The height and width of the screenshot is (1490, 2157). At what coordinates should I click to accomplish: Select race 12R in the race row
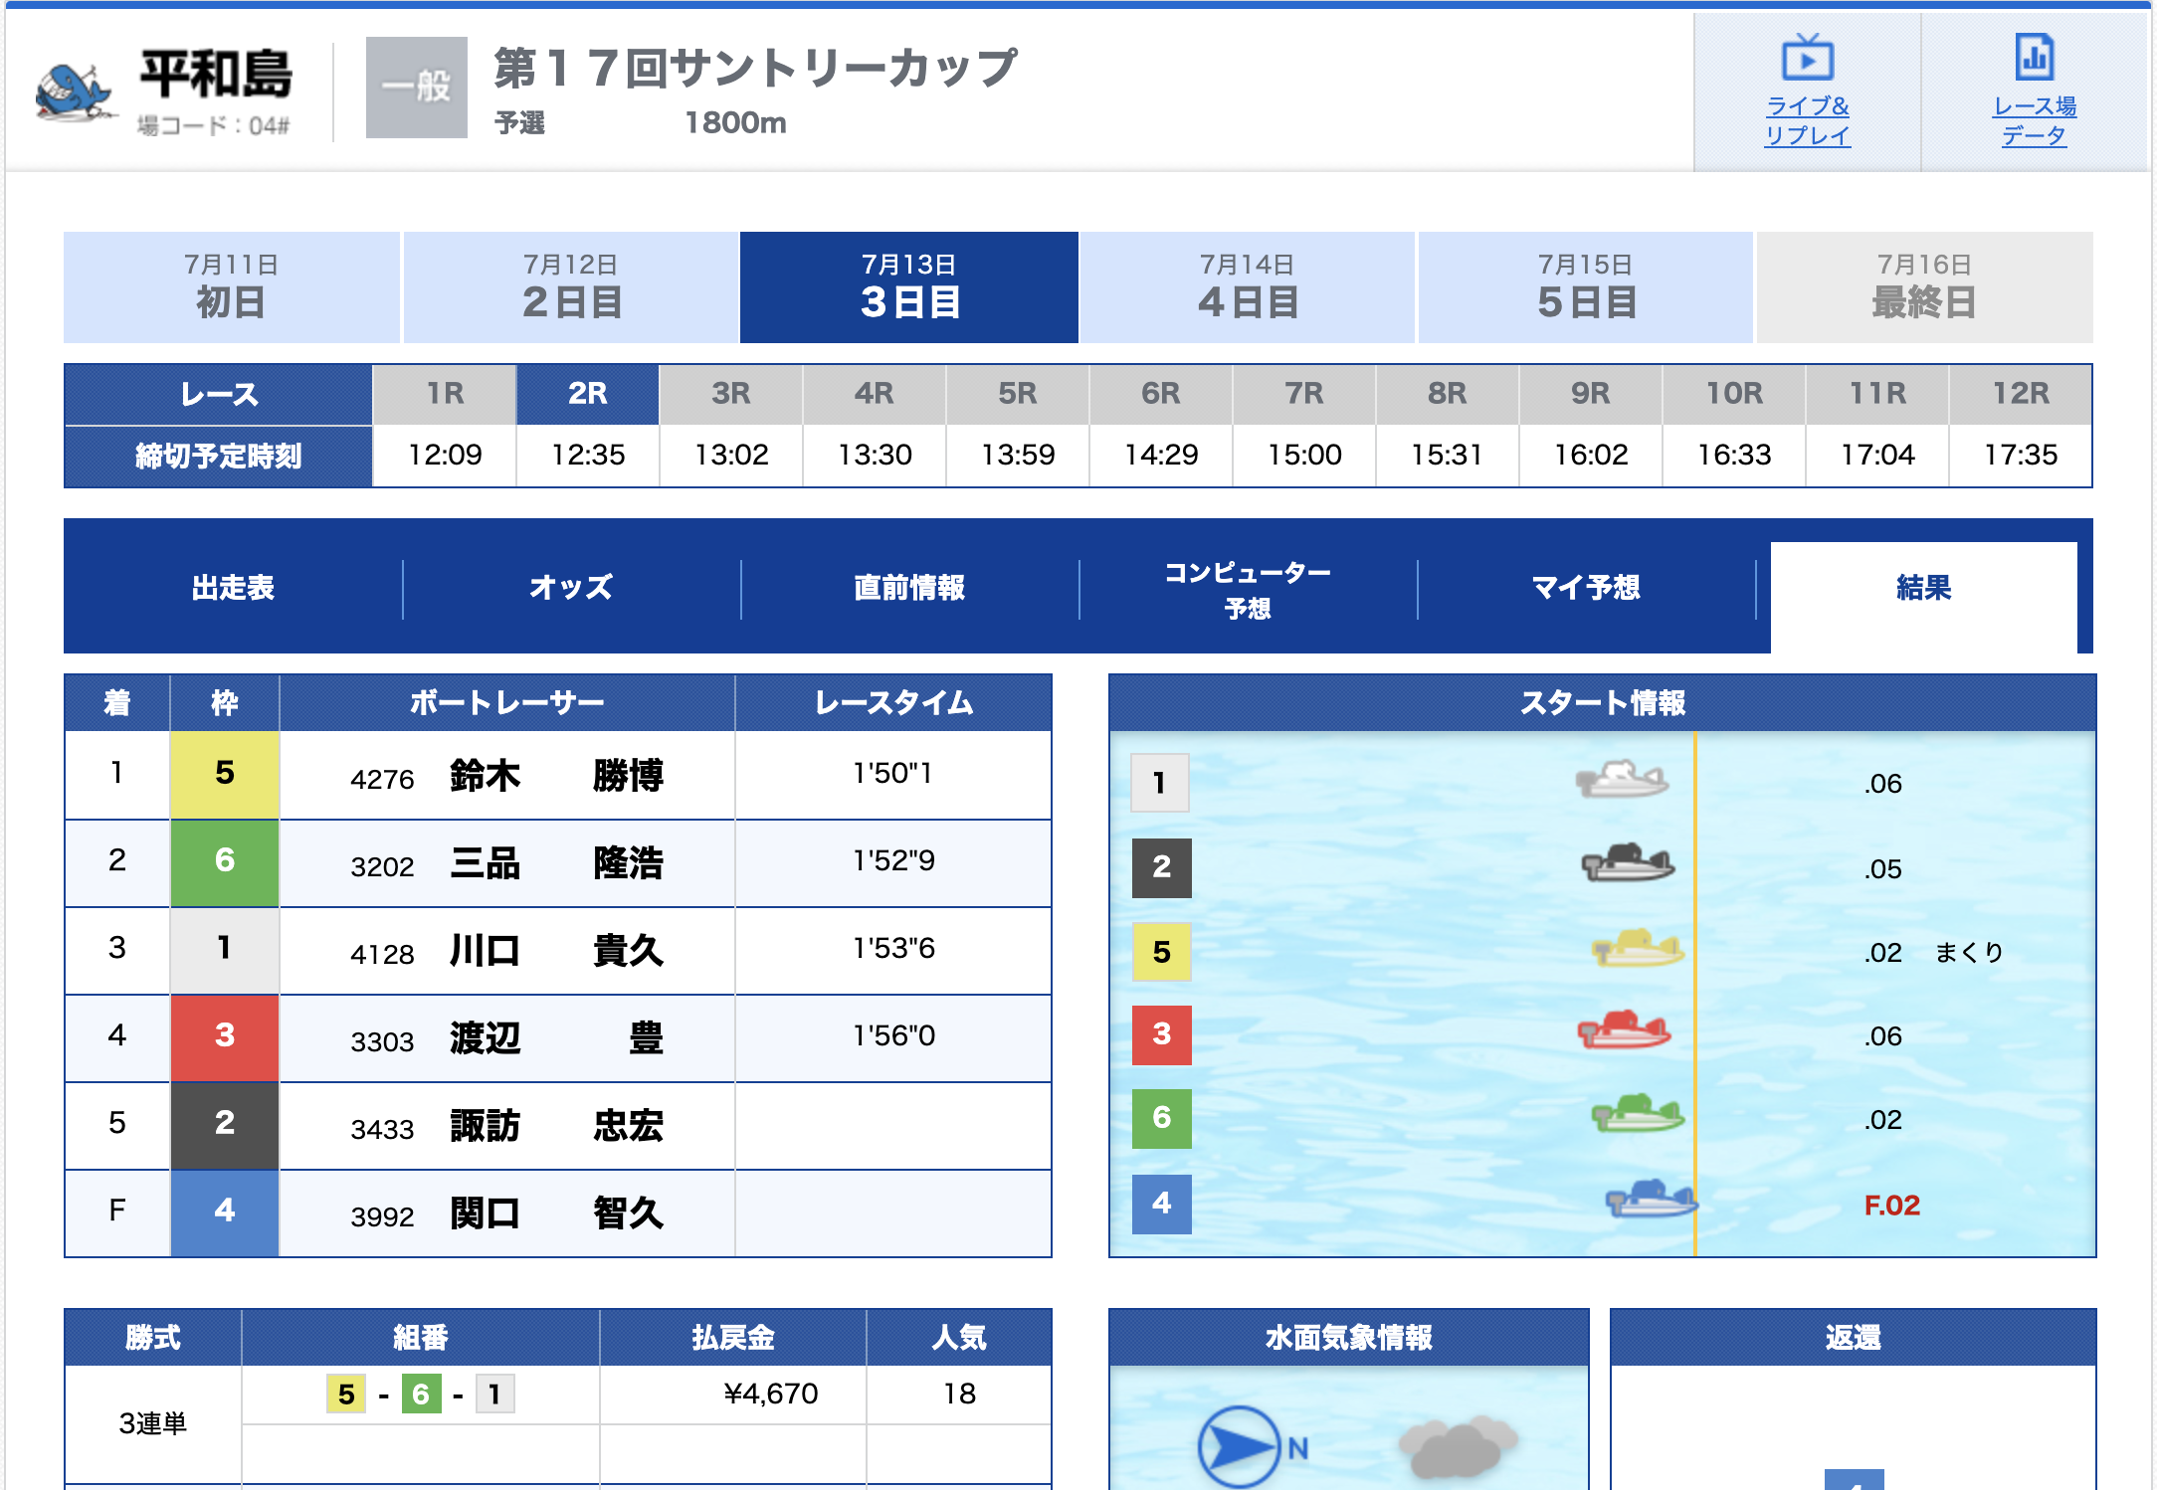2020,394
